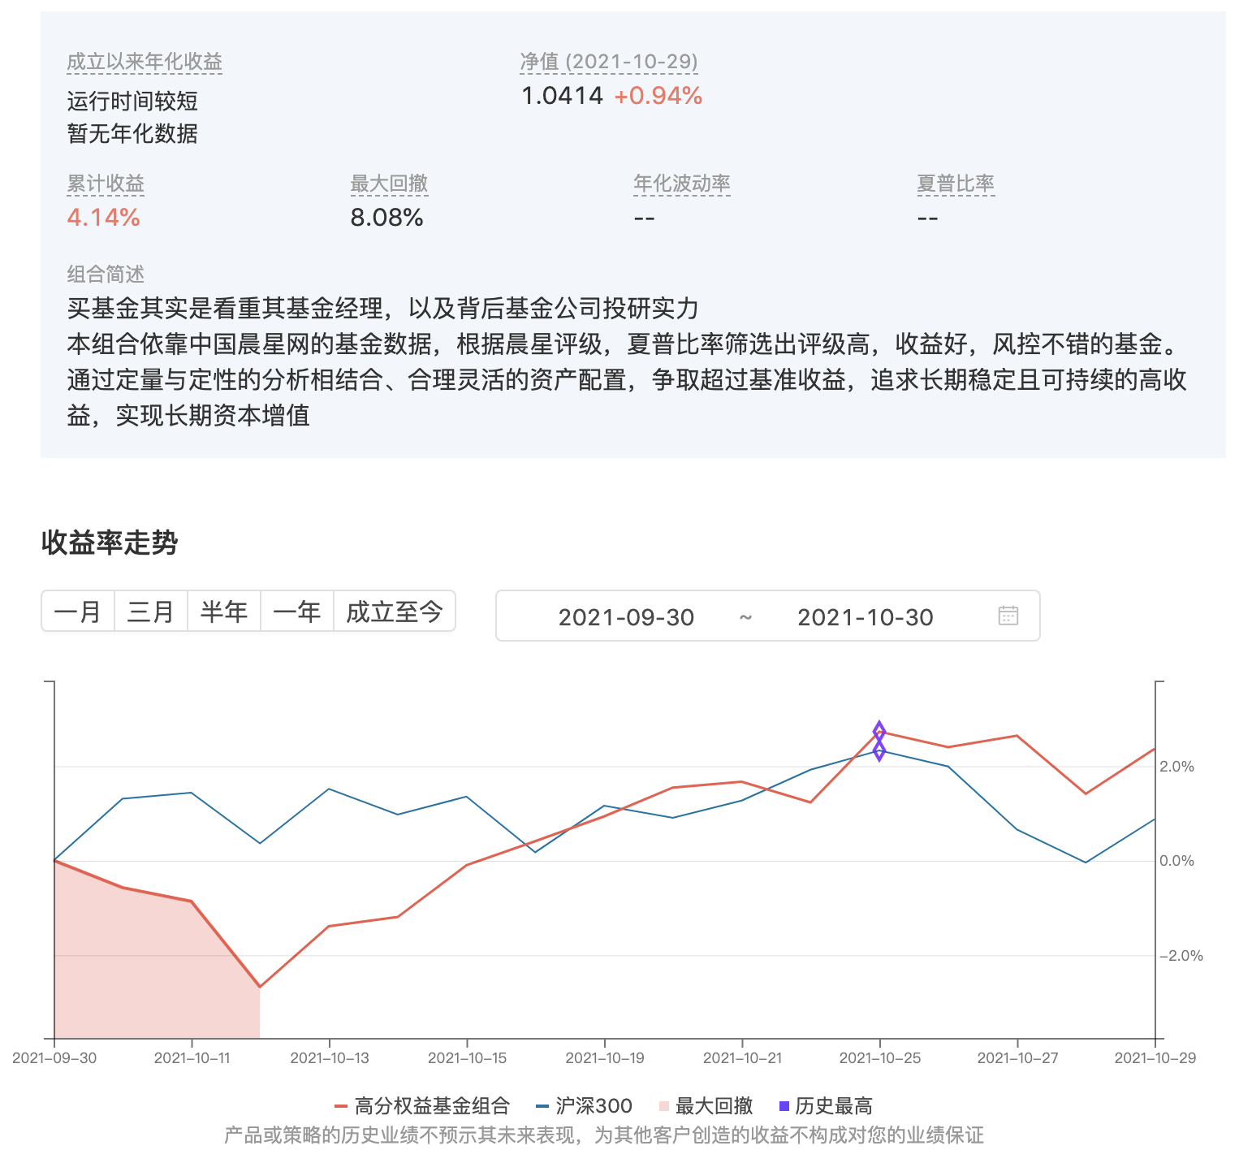Toggle 高分权益基金组合 legend series
The width and height of the screenshot is (1252, 1163).
pyautogui.click(x=422, y=1105)
